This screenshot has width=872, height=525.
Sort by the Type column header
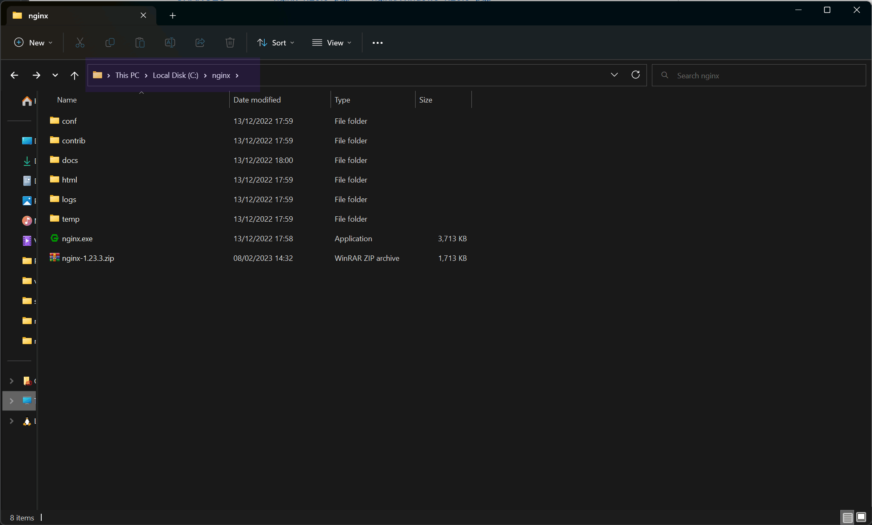tap(342, 100)
